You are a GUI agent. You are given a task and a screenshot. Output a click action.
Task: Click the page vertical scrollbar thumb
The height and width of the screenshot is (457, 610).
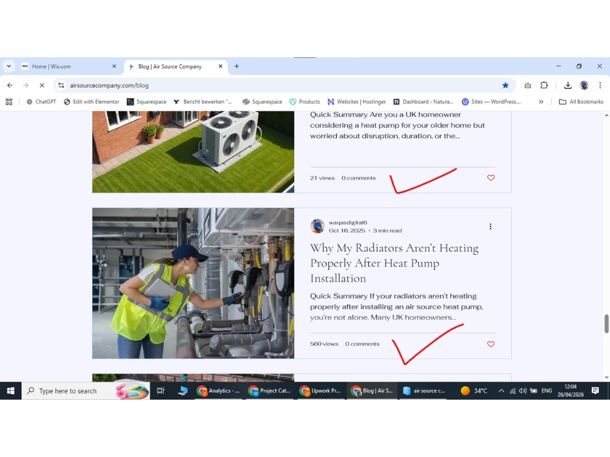[x=606, y=324]
